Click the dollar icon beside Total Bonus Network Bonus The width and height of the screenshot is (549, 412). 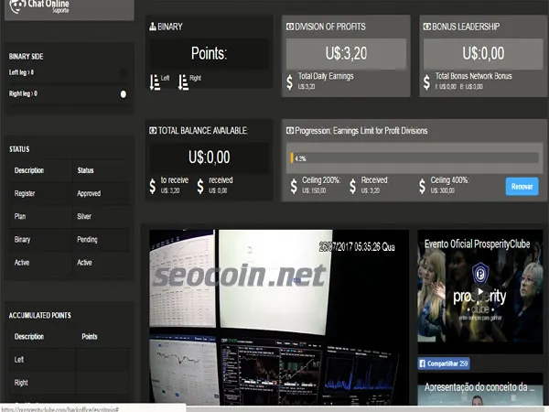(x=426, y=82)
